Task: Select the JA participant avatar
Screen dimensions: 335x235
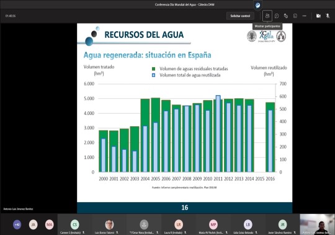Action: [33, 224]
